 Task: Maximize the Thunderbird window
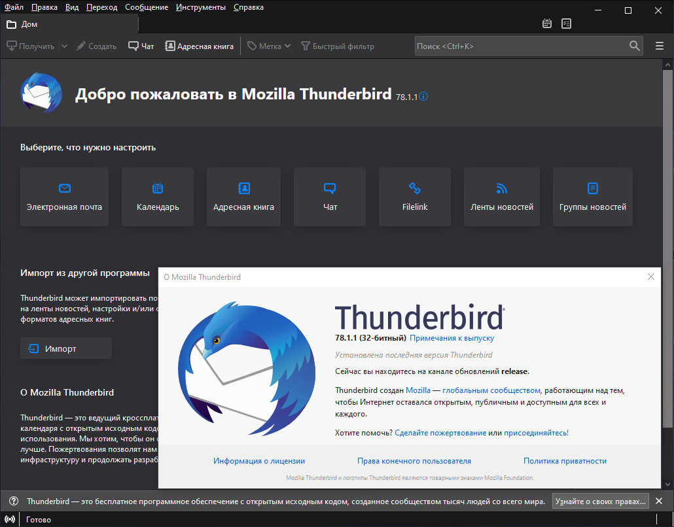coord(628,10)
